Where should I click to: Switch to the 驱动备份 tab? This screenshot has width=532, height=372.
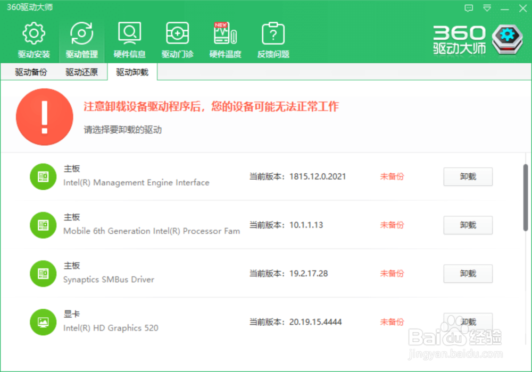click(x=30, y=72)
